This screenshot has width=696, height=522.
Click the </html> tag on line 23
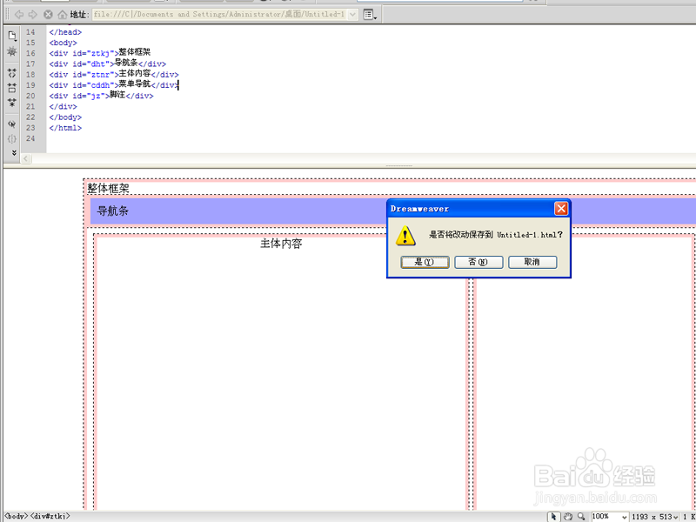65,128
